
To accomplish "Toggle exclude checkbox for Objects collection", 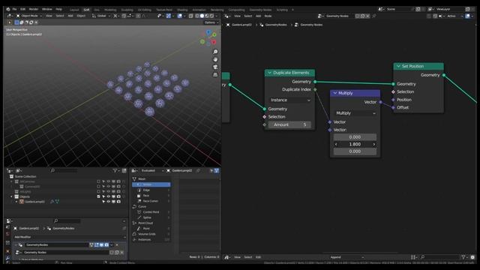I will point(98,196).
